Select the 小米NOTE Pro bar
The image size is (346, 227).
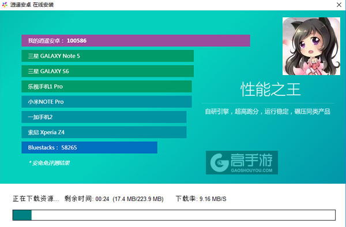coord(107,102)
